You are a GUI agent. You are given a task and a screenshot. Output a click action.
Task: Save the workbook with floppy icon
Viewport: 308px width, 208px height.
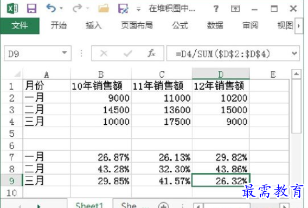[x=31, y=9]
